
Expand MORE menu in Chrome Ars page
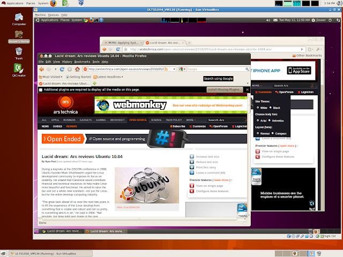257,86
